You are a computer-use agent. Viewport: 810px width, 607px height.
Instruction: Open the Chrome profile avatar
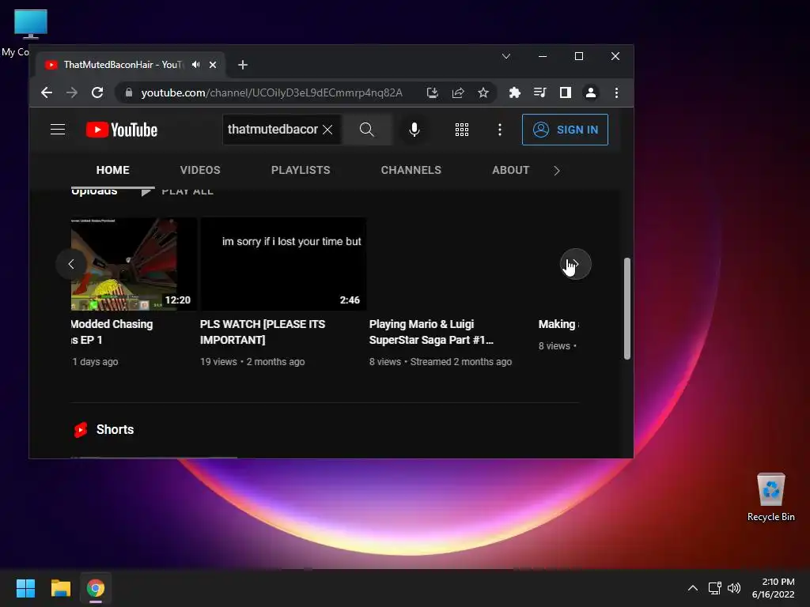pyautogui.click(x=590, y=92)
